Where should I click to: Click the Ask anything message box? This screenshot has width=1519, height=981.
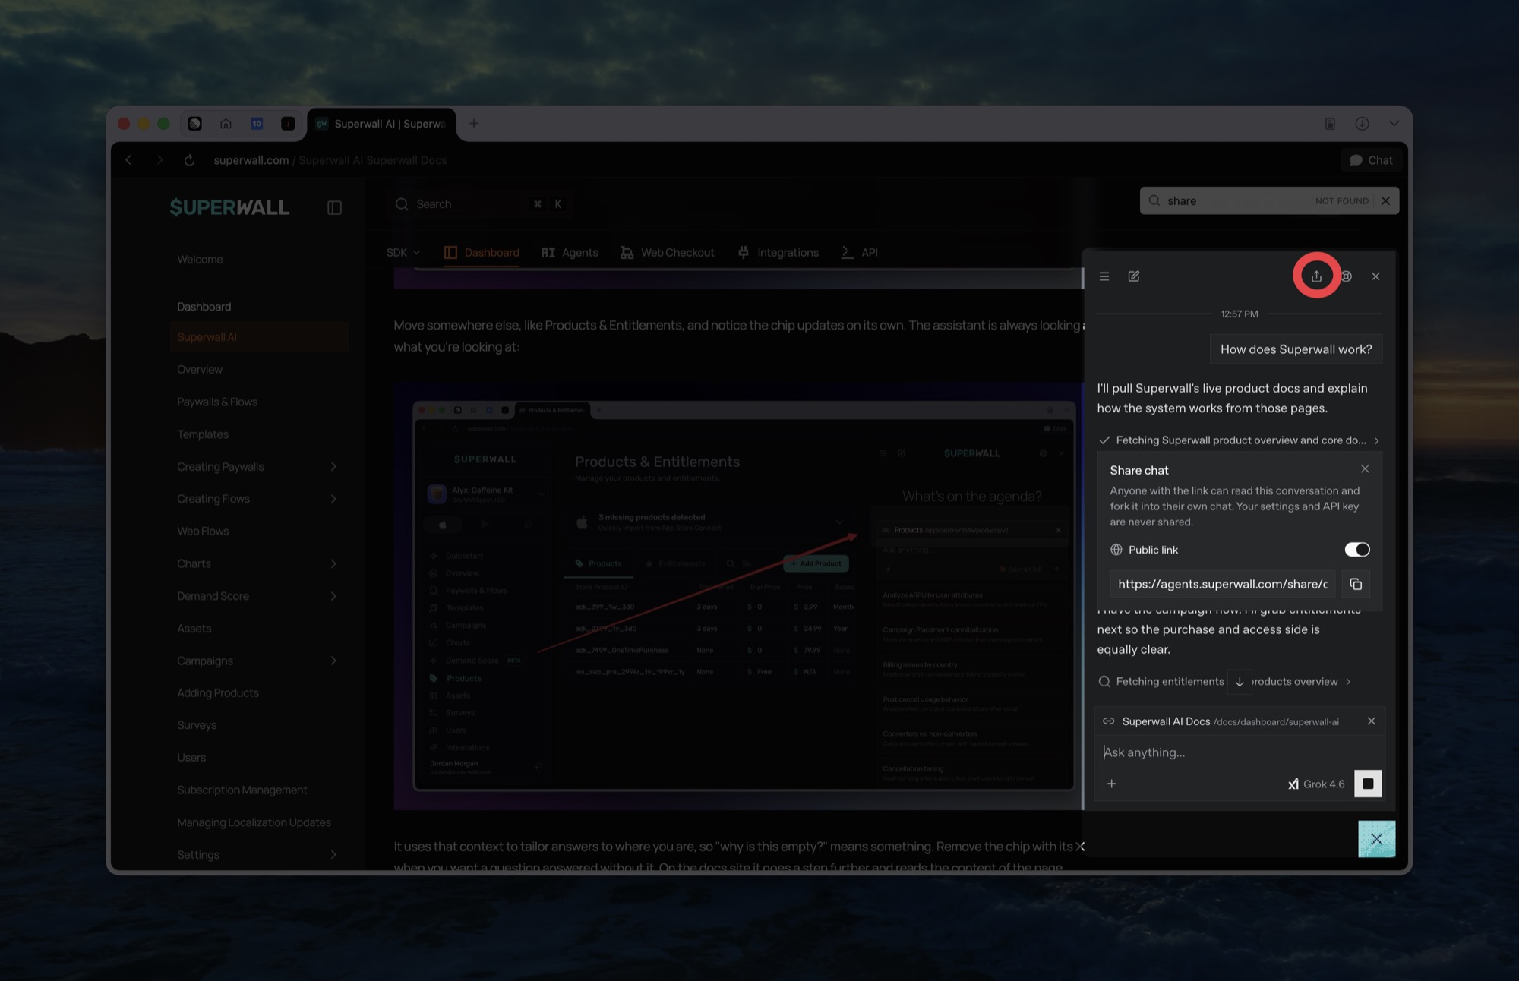tap(1240, 752)
